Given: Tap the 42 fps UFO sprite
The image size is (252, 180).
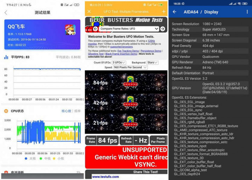Looking at the screenshot, I should [x=130, y=103].
